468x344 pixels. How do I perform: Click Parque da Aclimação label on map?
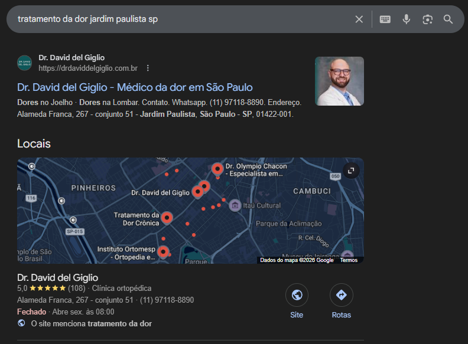288,224
